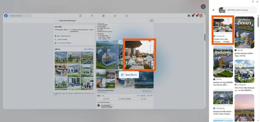
Task: Click the Comment button on the post
Action: coord(125,99)
